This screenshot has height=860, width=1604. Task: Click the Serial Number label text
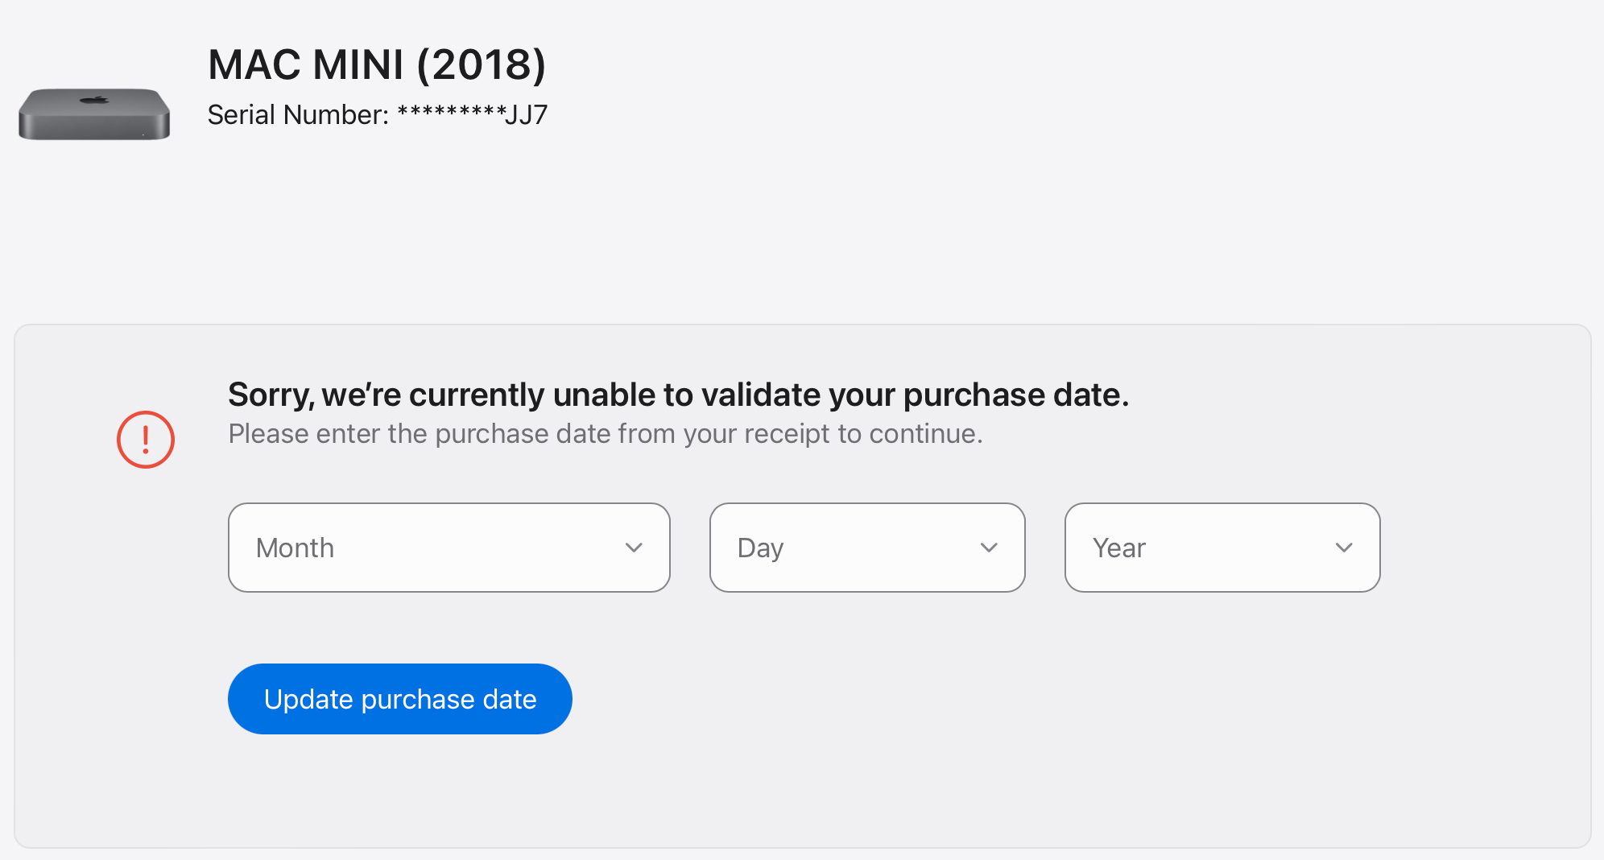point(298,115)
